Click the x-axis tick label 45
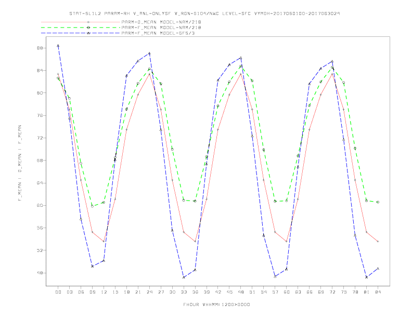 (x=229, y=292)
